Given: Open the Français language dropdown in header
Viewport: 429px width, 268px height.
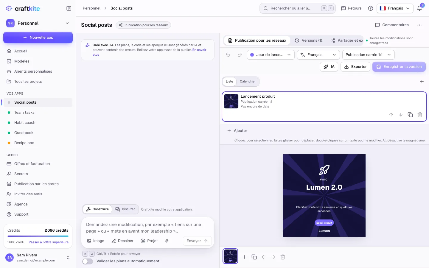Looking at the screenshot, I should pos(395,8).
